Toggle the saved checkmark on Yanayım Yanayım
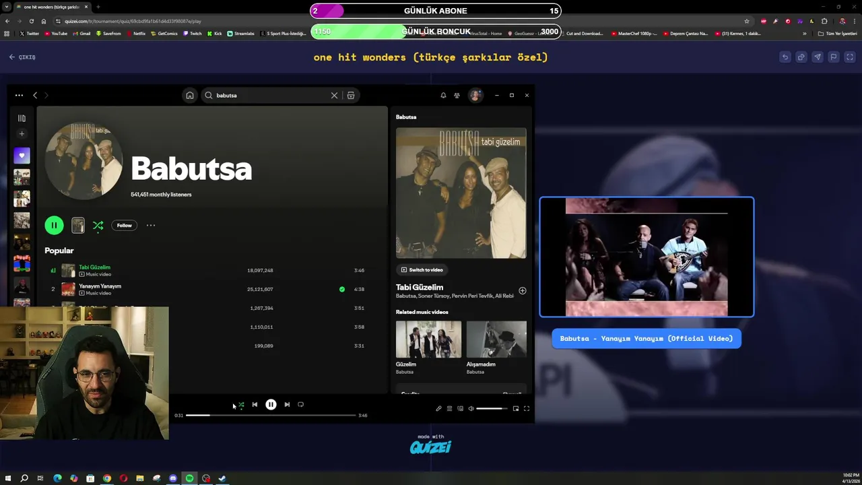Screen dimensions: 862x485 tap(342, 289)
